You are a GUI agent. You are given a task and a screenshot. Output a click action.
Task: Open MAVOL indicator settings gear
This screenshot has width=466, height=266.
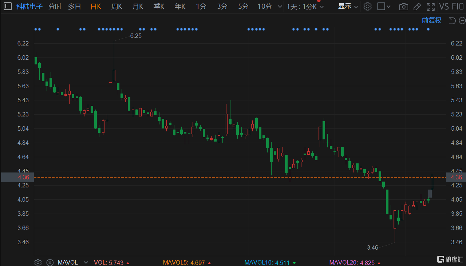pyautogui.click(x=38, y=262)
